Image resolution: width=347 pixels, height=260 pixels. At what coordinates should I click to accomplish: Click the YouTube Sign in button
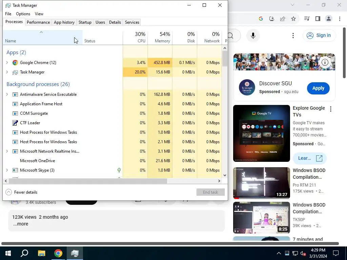319,35
